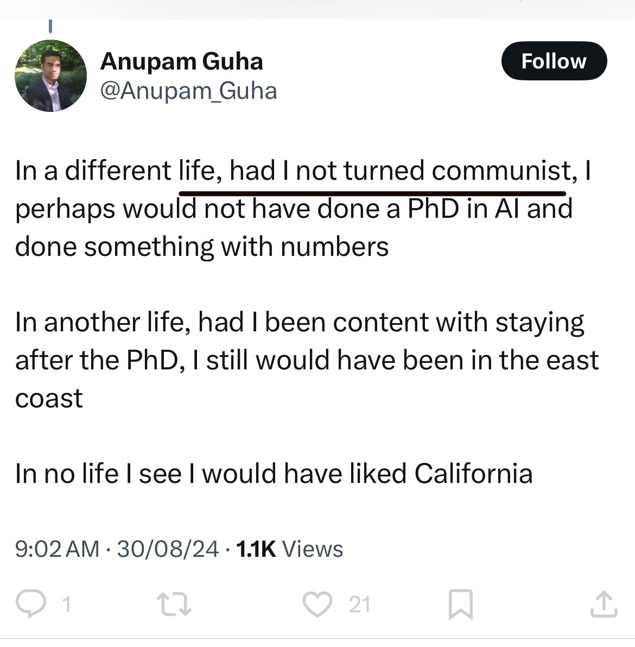Click the display name Anupam Guha
The image size is (635, 647).
coord(181,61)
